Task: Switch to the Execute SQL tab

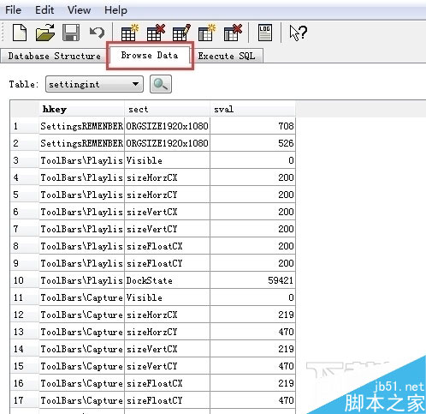Action: pos(227,56)
